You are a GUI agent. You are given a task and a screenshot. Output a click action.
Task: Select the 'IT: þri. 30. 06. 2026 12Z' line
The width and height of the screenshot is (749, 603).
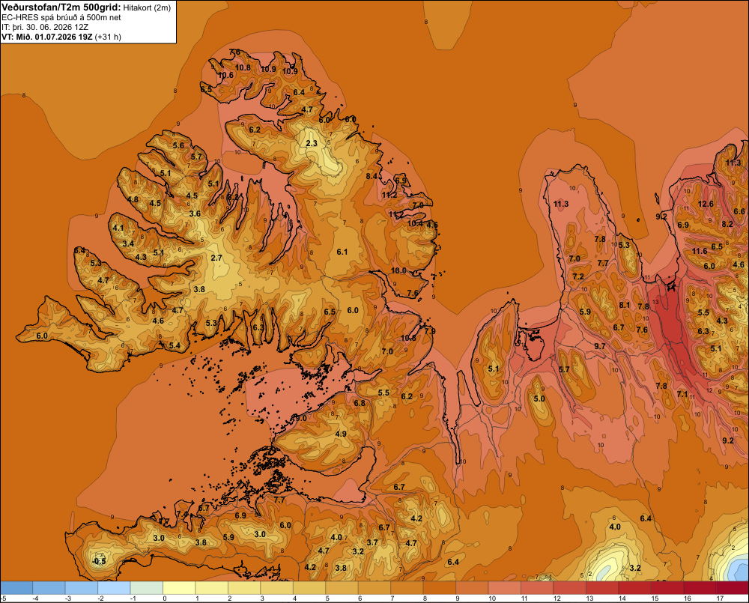(x=45, y=27)
